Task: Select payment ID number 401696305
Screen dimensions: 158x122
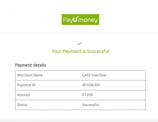Action: tap(91, 85)
